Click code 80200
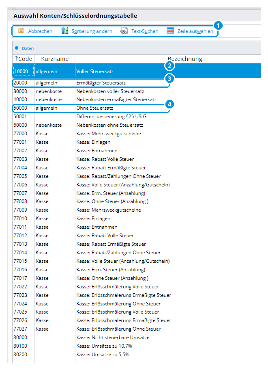268x370 pixels. (20, 355)
